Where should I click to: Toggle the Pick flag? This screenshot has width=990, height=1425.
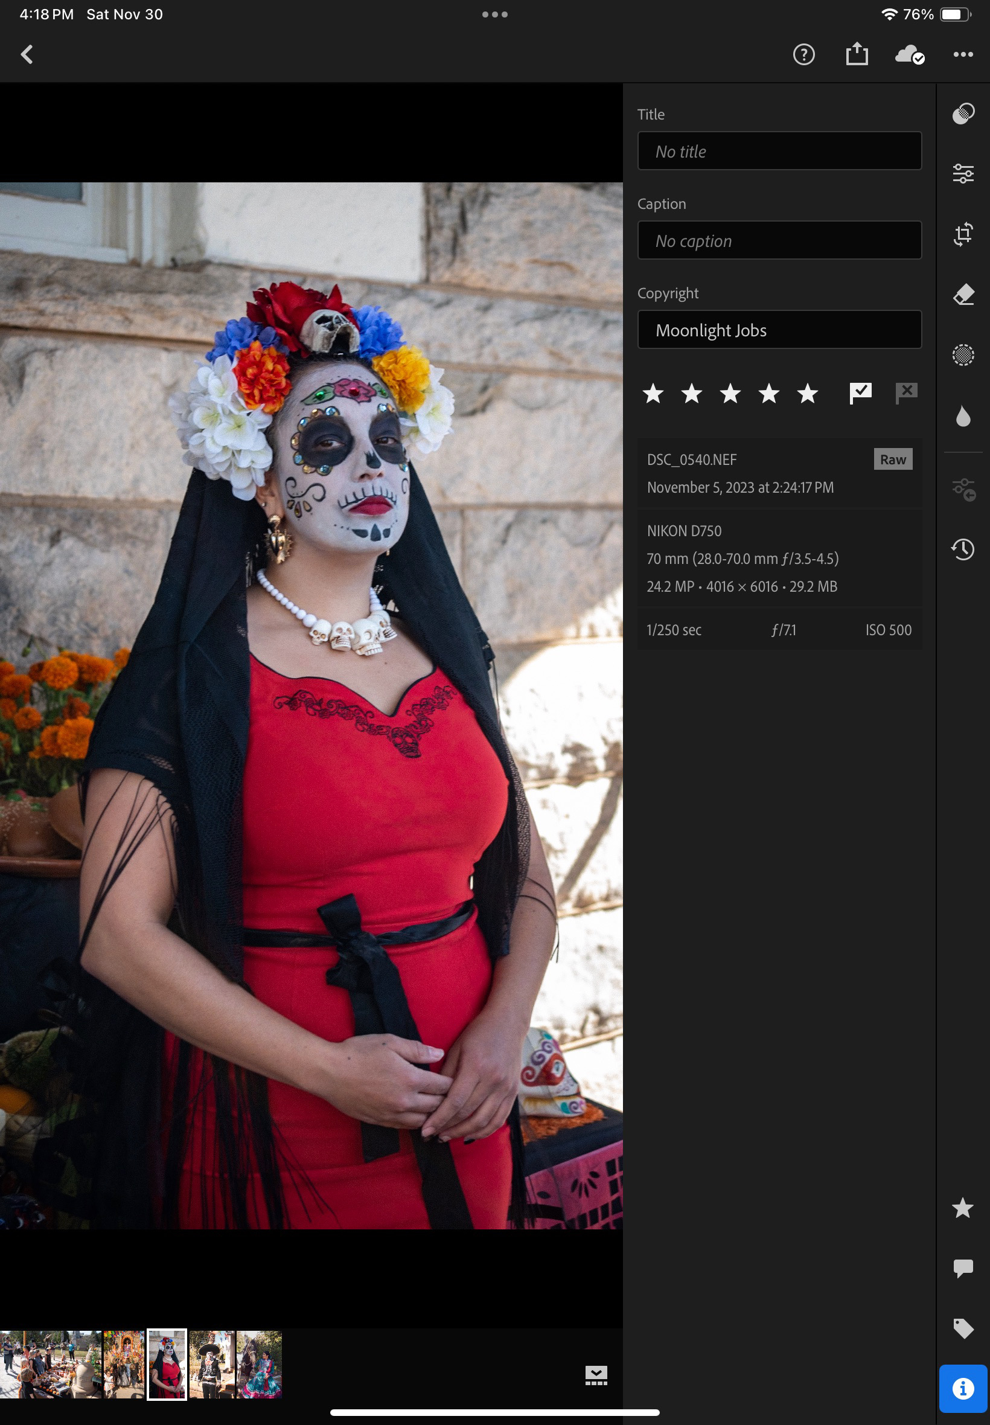(860, 392)
